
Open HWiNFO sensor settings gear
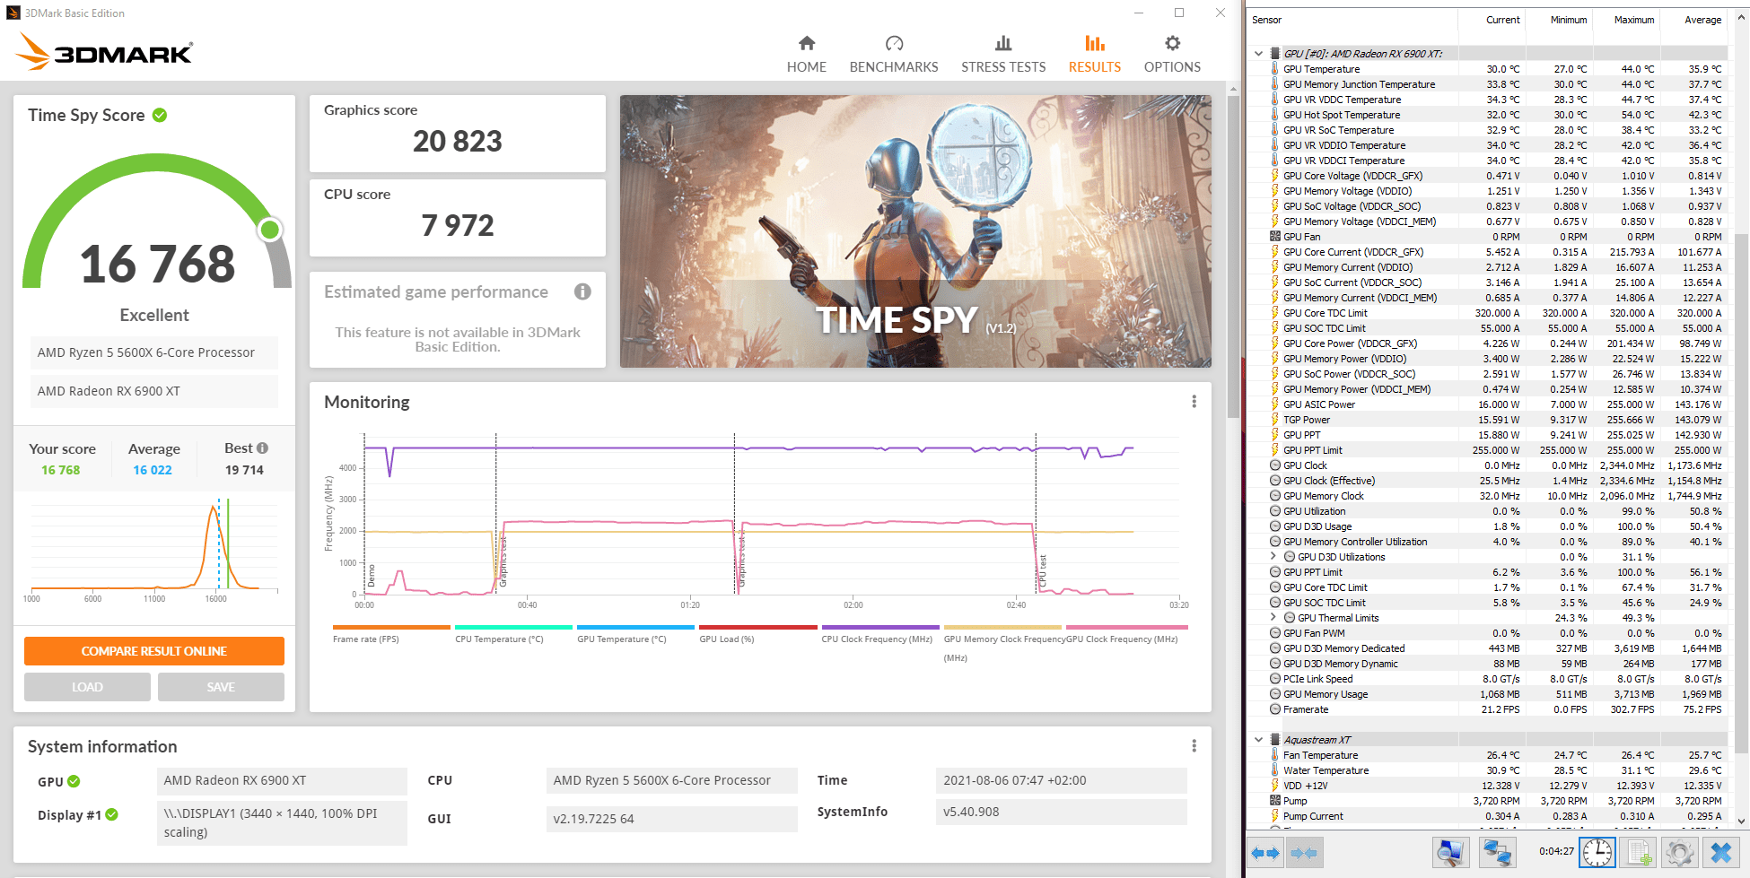[x=1679, y=853]
